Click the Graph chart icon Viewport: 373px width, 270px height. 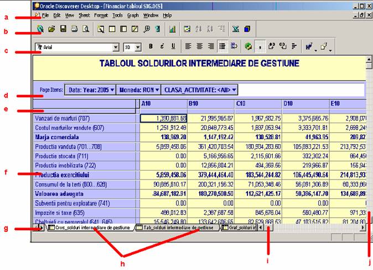(x=172, y=29)
